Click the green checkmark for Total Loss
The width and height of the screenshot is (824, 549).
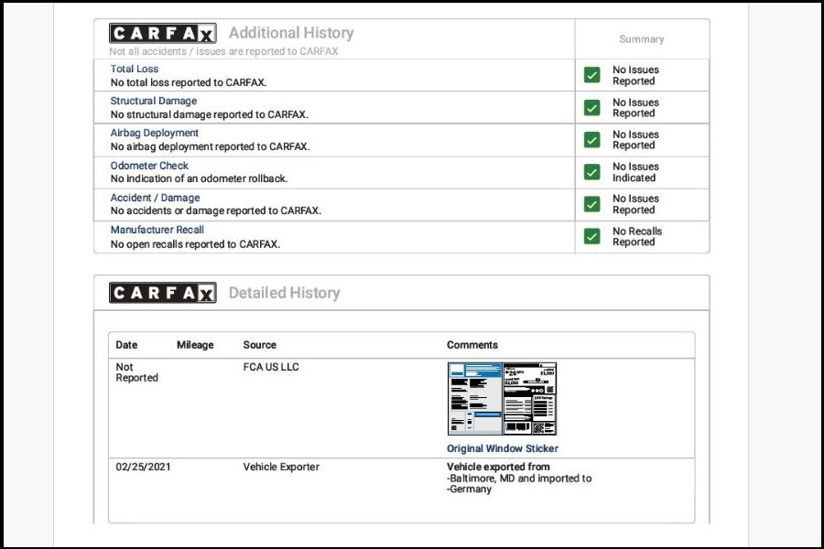[592, 75]
